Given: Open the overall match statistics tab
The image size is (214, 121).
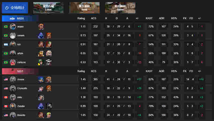Looking at the screenshot, I should (15, 8).
